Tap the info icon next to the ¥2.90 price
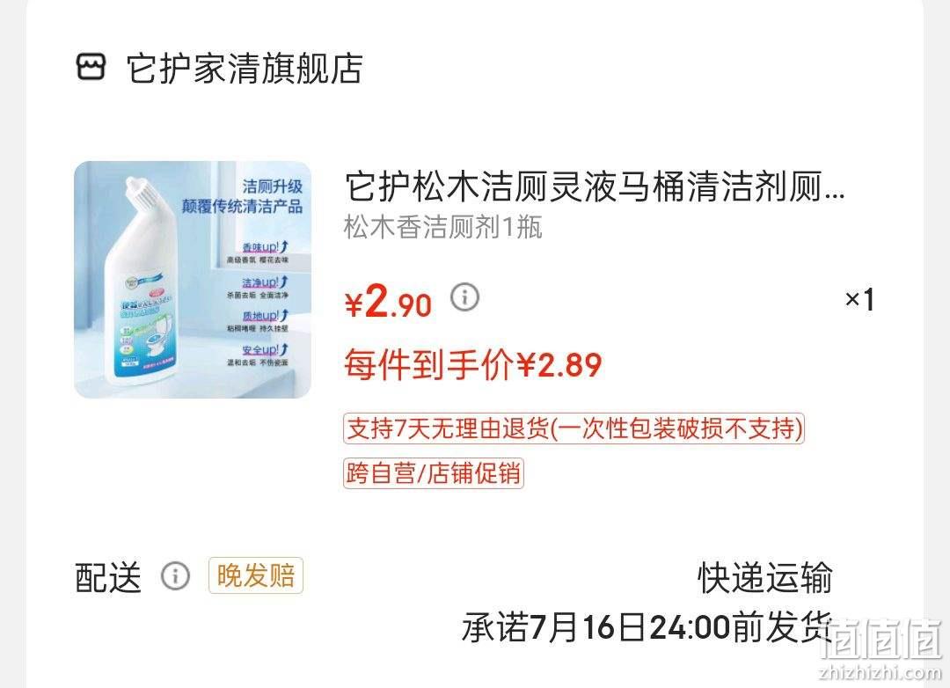This screenshot has width=950, height=688. [x=464, y=297]
